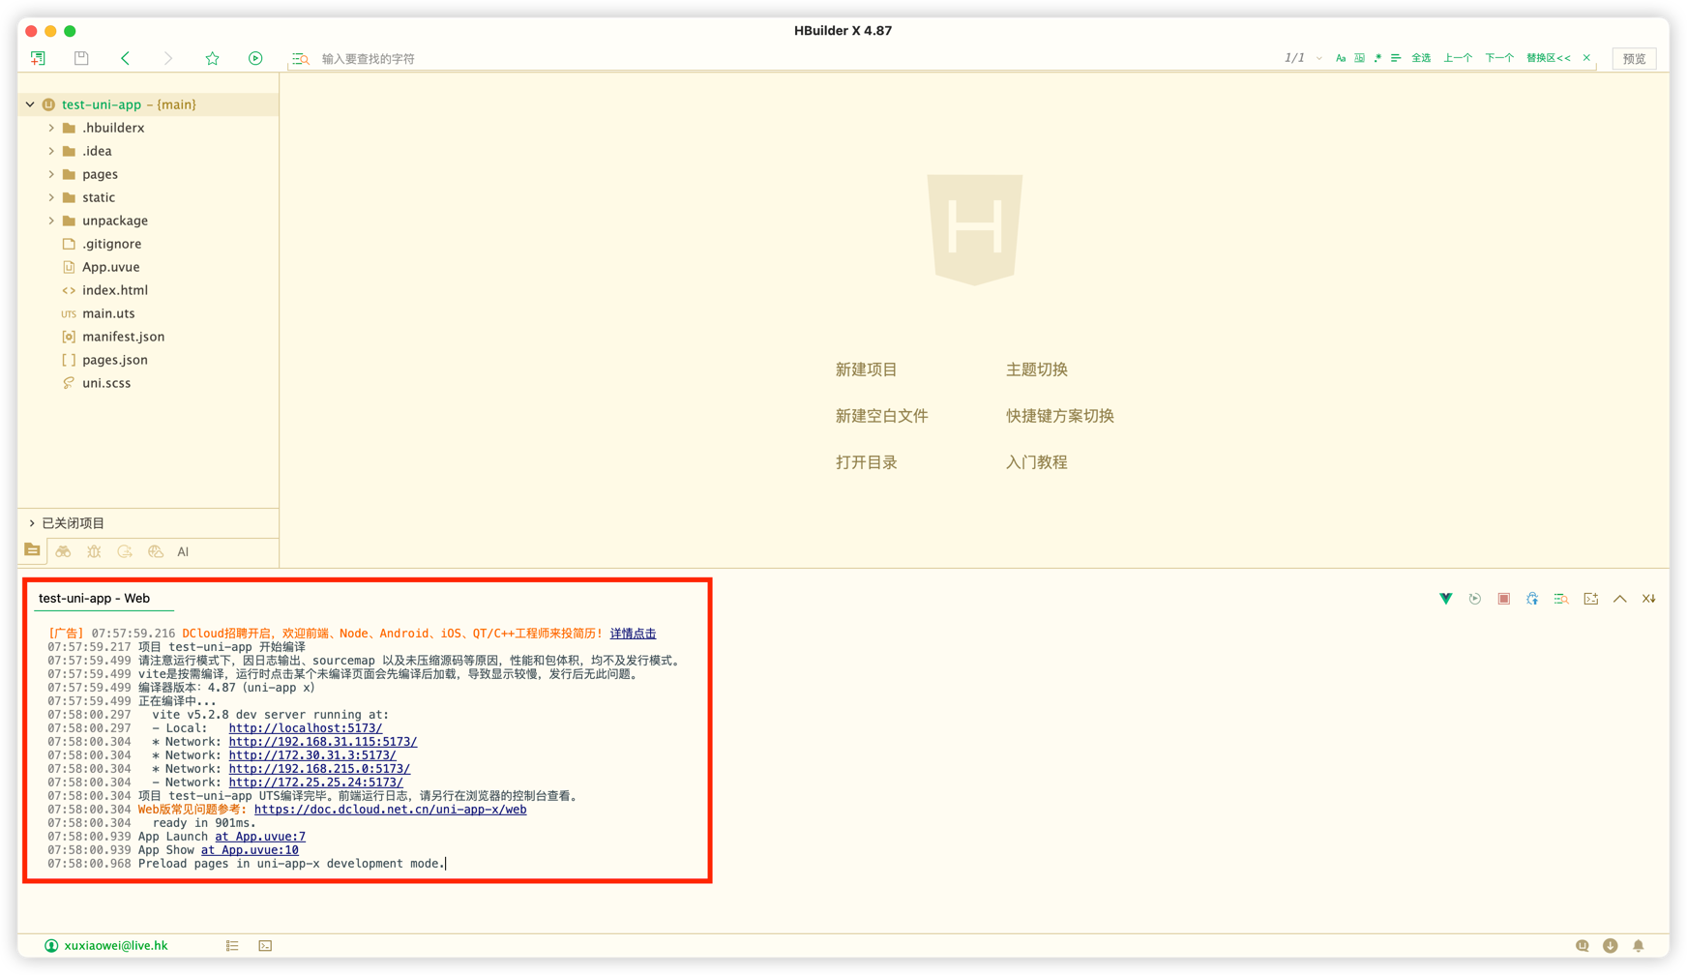Viewport: 1687px width, 975px height.
Task: Toggle regular expression search option
Action: [1377, 58]
